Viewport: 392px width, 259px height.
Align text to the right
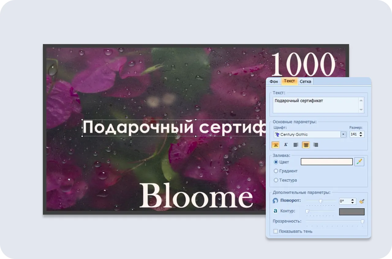pyautogui.click(x=316, y=145)
